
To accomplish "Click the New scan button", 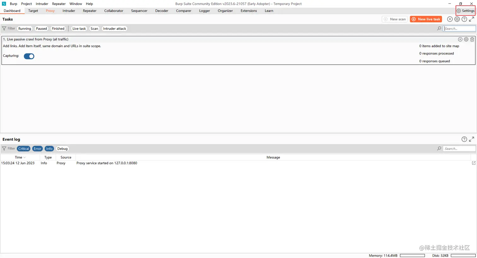I will tap(395, 19).
